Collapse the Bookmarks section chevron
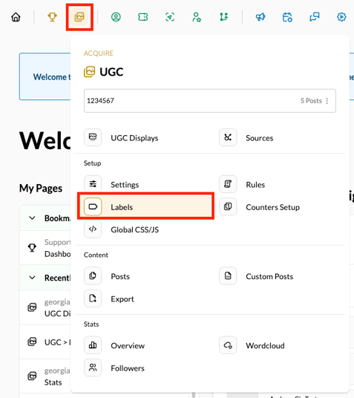This screenshot has width=354, height=398. click(x=32, y=218)
